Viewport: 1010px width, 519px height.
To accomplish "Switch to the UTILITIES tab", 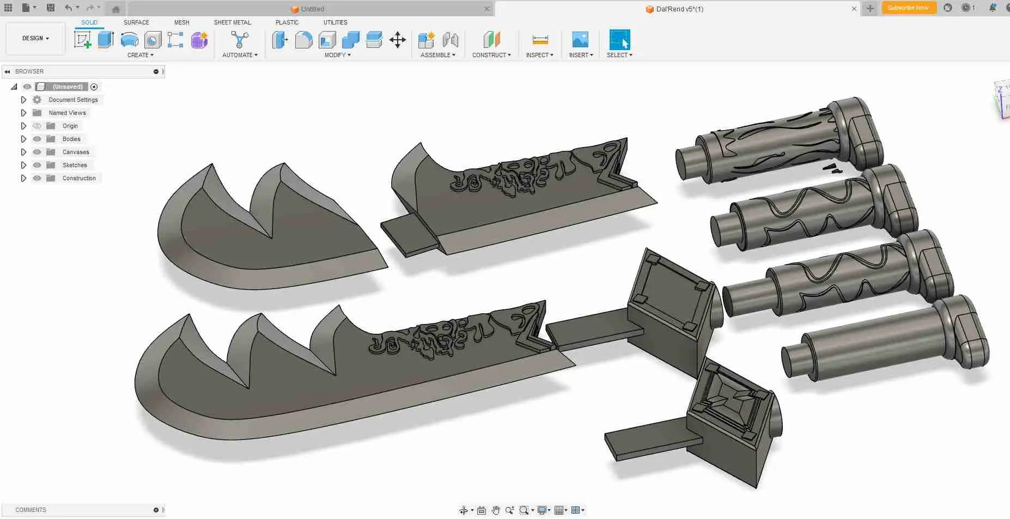I will tap(335, 22).
